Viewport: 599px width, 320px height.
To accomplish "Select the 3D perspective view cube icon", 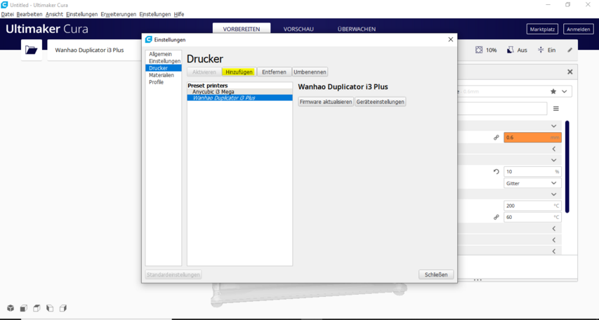I will [11, 308].
